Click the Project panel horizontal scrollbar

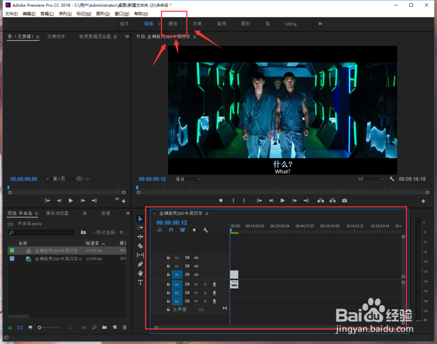[x=18, y=316]
